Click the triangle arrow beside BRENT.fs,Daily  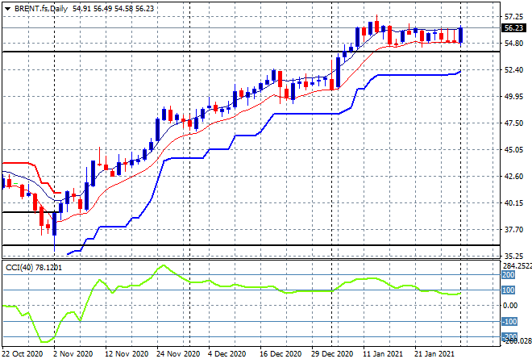point(6,7)
